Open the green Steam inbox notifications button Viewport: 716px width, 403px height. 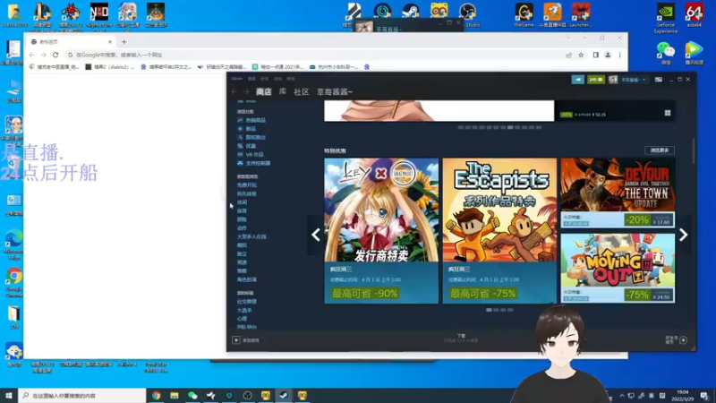[x=596, y=80]
